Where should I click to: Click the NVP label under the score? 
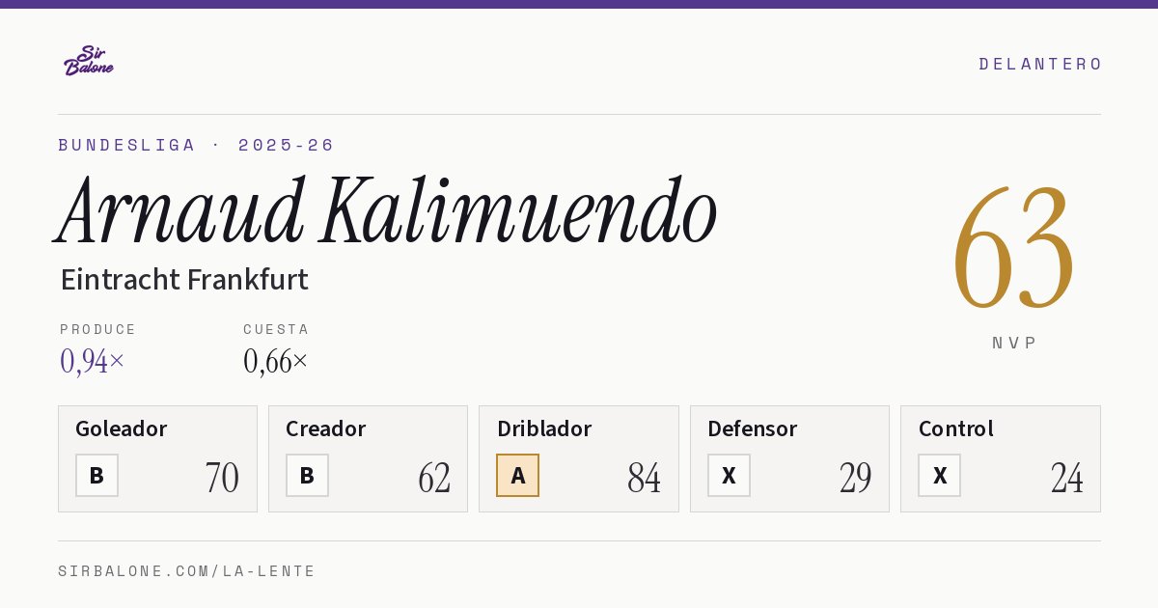1015,343
